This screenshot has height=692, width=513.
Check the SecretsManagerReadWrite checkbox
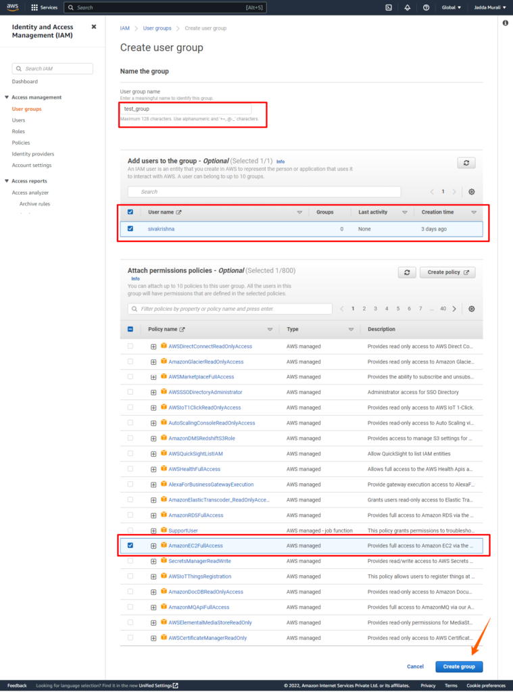tap(130, 560)
